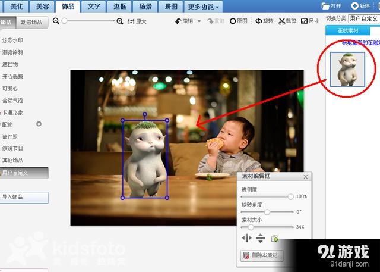Click the 导入饰品 button
Screen dimensions: 380x272
[x=24, y=197]
